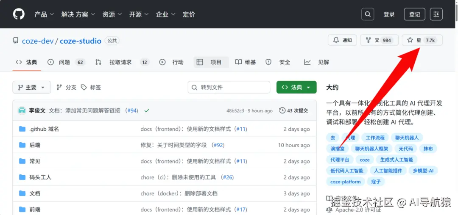
Task: Click the 生成式人工智能 topic tag
Action: (397, 160)
